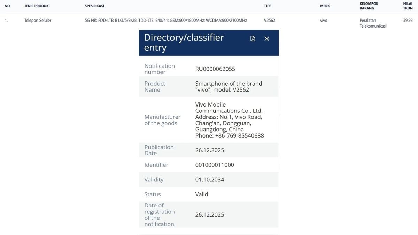Select the vivo brand cell in table
The width and height of the screenshot is (418, 235).
(324, 21)
